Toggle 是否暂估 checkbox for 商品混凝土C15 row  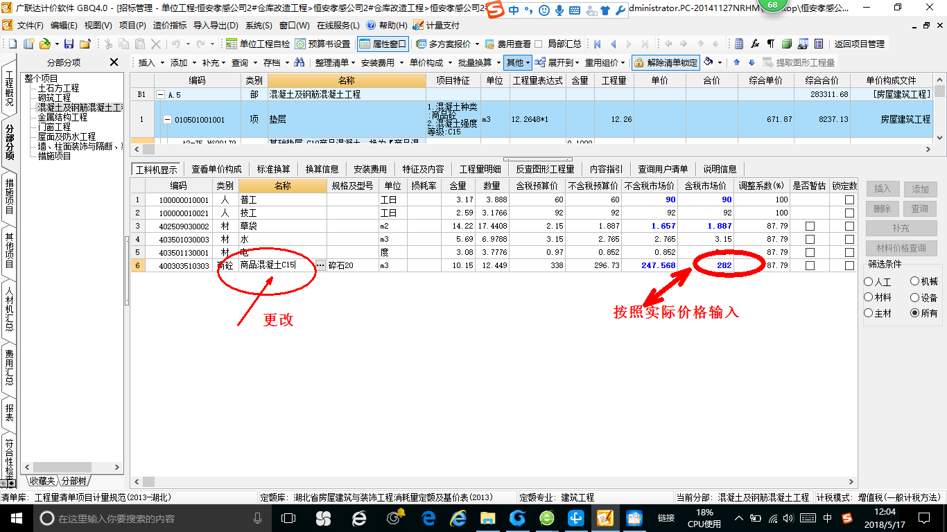tap(810, 265)
